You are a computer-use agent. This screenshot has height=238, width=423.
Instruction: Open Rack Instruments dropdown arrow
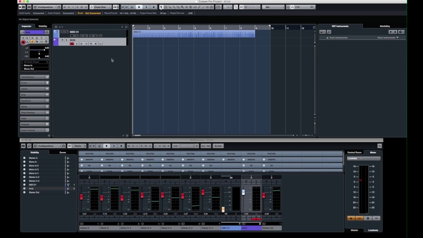point(397,38)
